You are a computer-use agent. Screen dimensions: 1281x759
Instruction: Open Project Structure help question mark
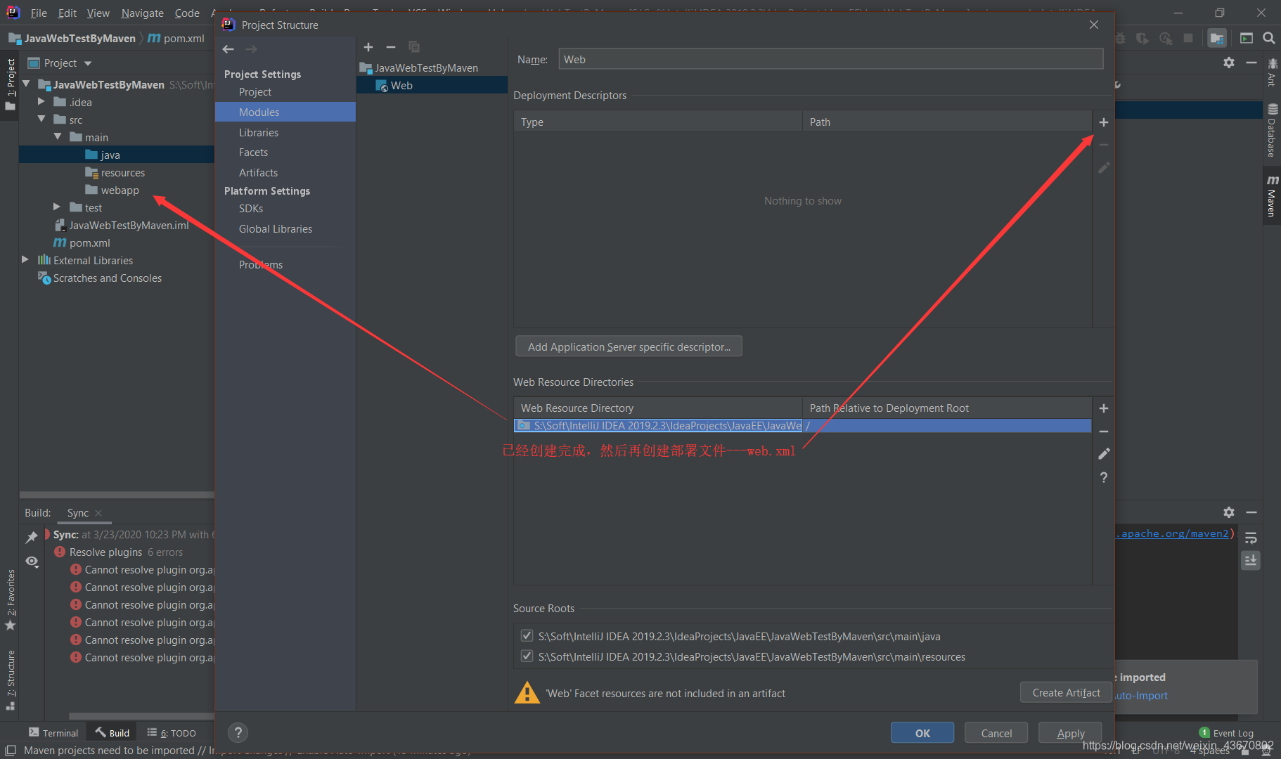[238, 733]
